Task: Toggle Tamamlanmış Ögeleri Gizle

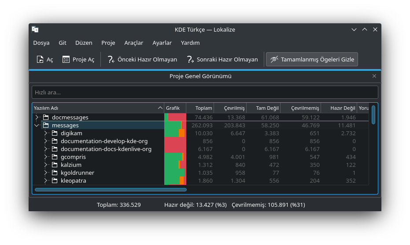Action: [x=312, y=59]
